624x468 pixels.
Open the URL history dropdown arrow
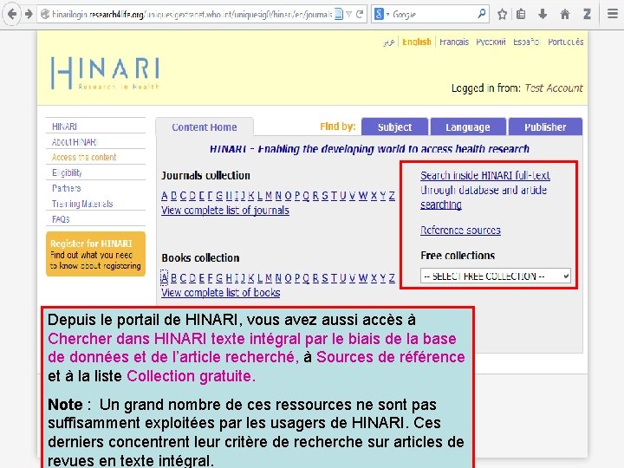pyautogui.click(x=349, y=15)
